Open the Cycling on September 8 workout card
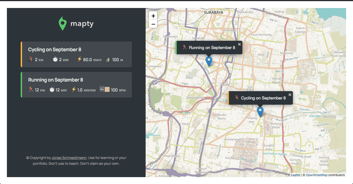Image resolution: width=353 pixels, height=184 pixels. point(76,54)
